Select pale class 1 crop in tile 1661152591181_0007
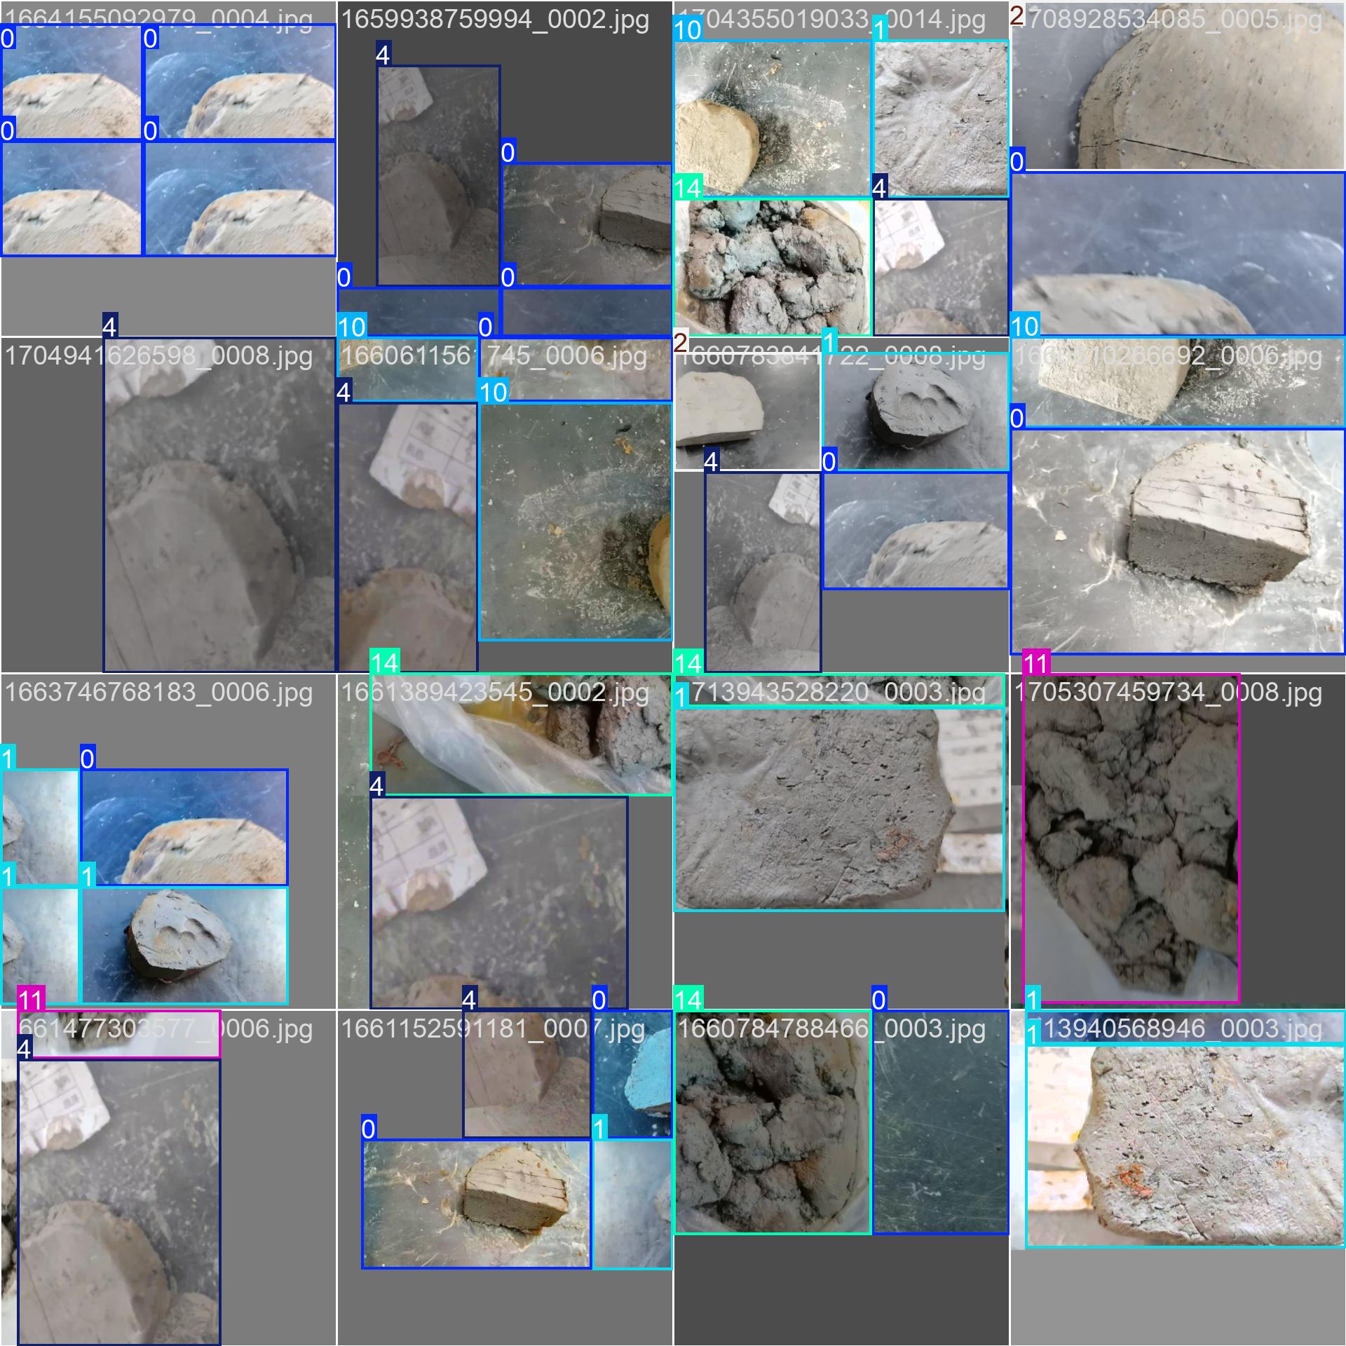Screen dimensions: 1346x1346 point(632,1204)
